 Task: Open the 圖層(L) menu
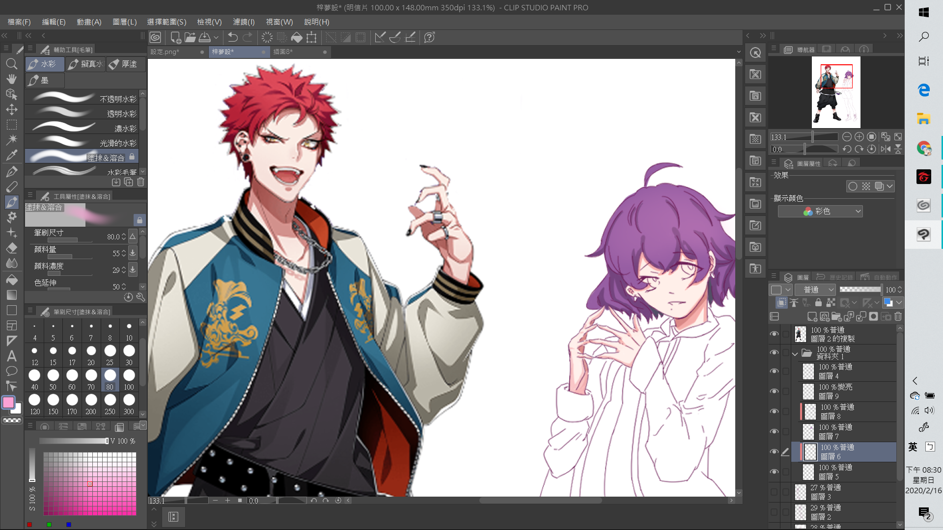point(125,22)
